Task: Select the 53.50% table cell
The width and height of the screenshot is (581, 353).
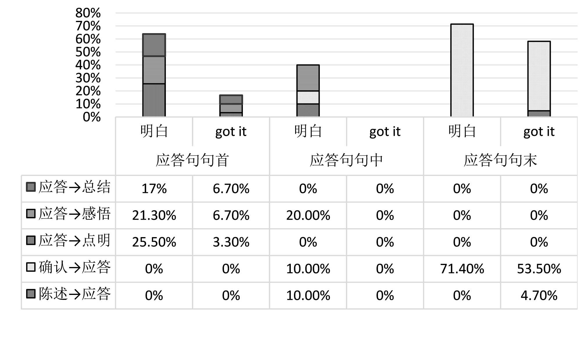Action: (539, 269)
